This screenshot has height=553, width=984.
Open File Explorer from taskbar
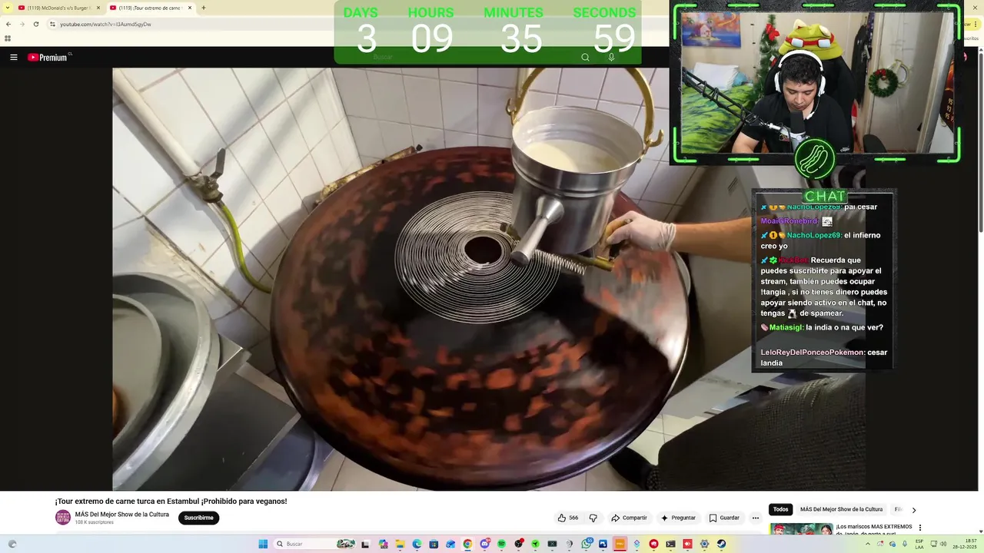(400, 544)
